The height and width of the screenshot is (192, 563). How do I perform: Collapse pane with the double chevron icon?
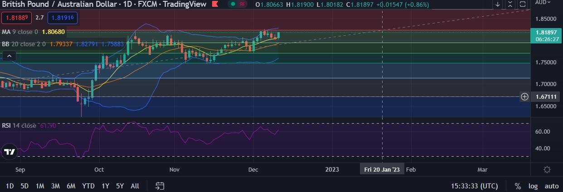pyautogui.click(x=510, y=5)
